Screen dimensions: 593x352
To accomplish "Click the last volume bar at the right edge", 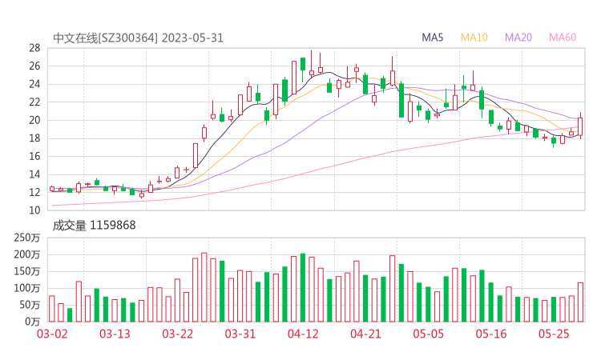I will click(580, 302).
